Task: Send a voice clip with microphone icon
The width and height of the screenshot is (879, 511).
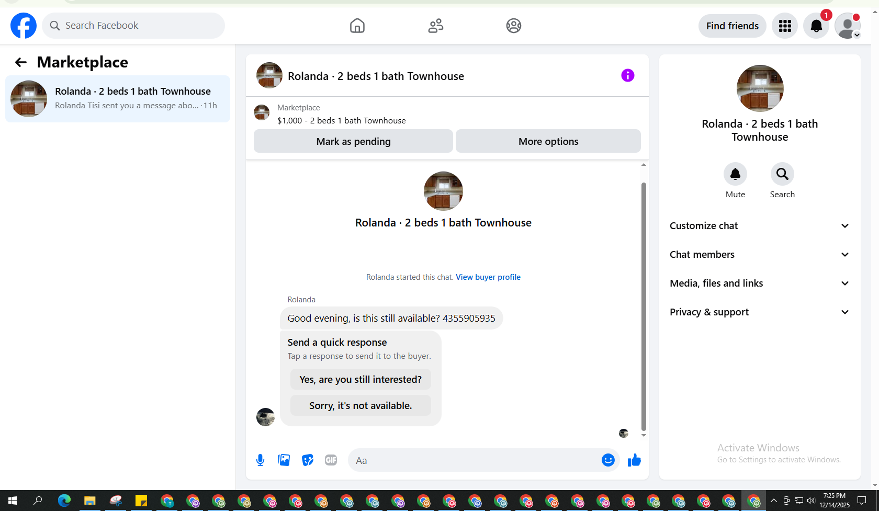Action: click(260, 460)
